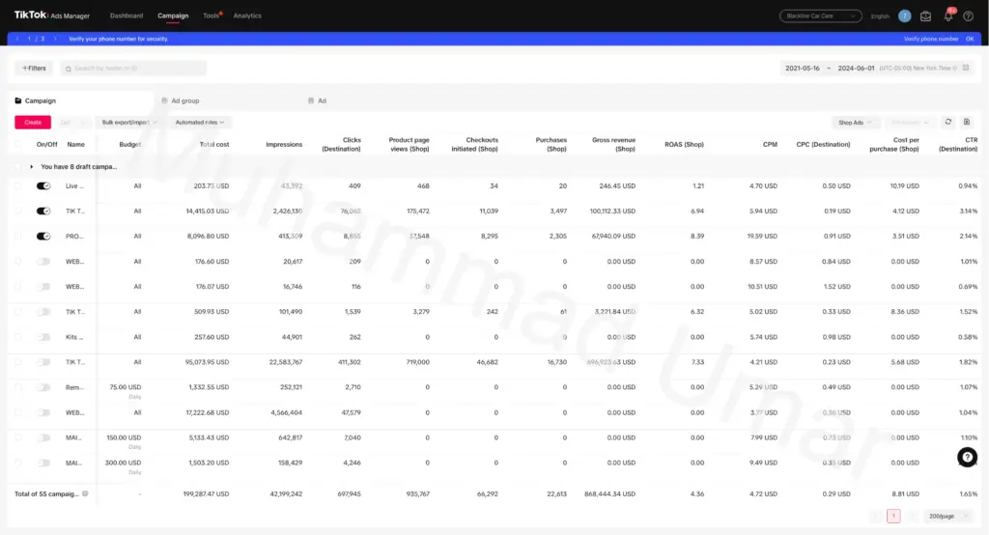989x535 pixels.
Task: Open the help question mark icon in header
Action: pos(968,16)
